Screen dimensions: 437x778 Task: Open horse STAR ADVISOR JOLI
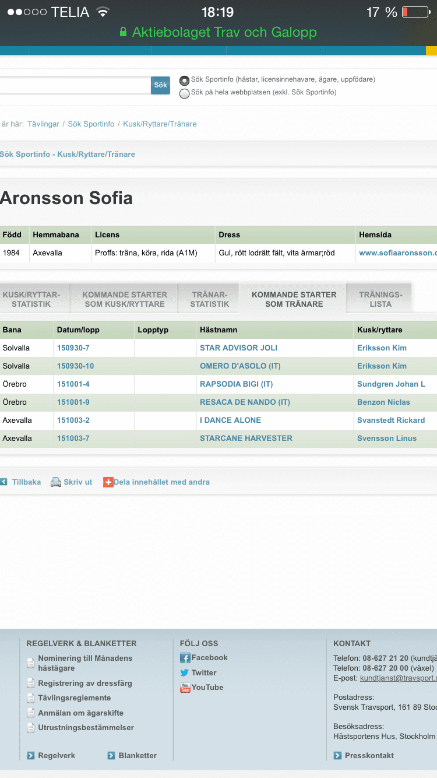tap(238, 348)
